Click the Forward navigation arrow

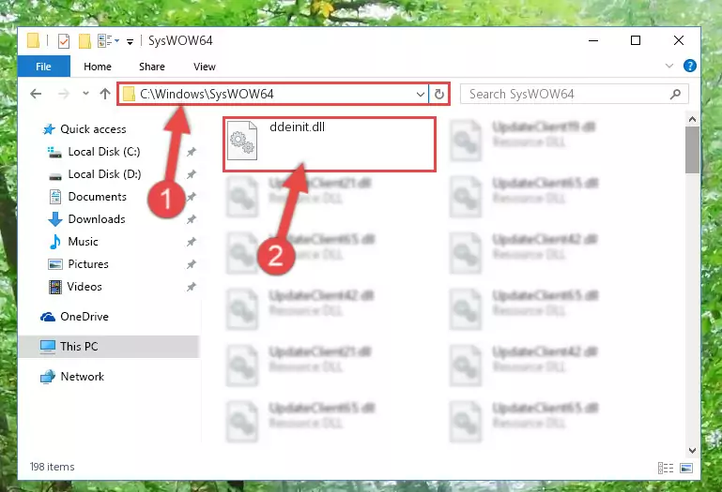[x=64, y=95]
